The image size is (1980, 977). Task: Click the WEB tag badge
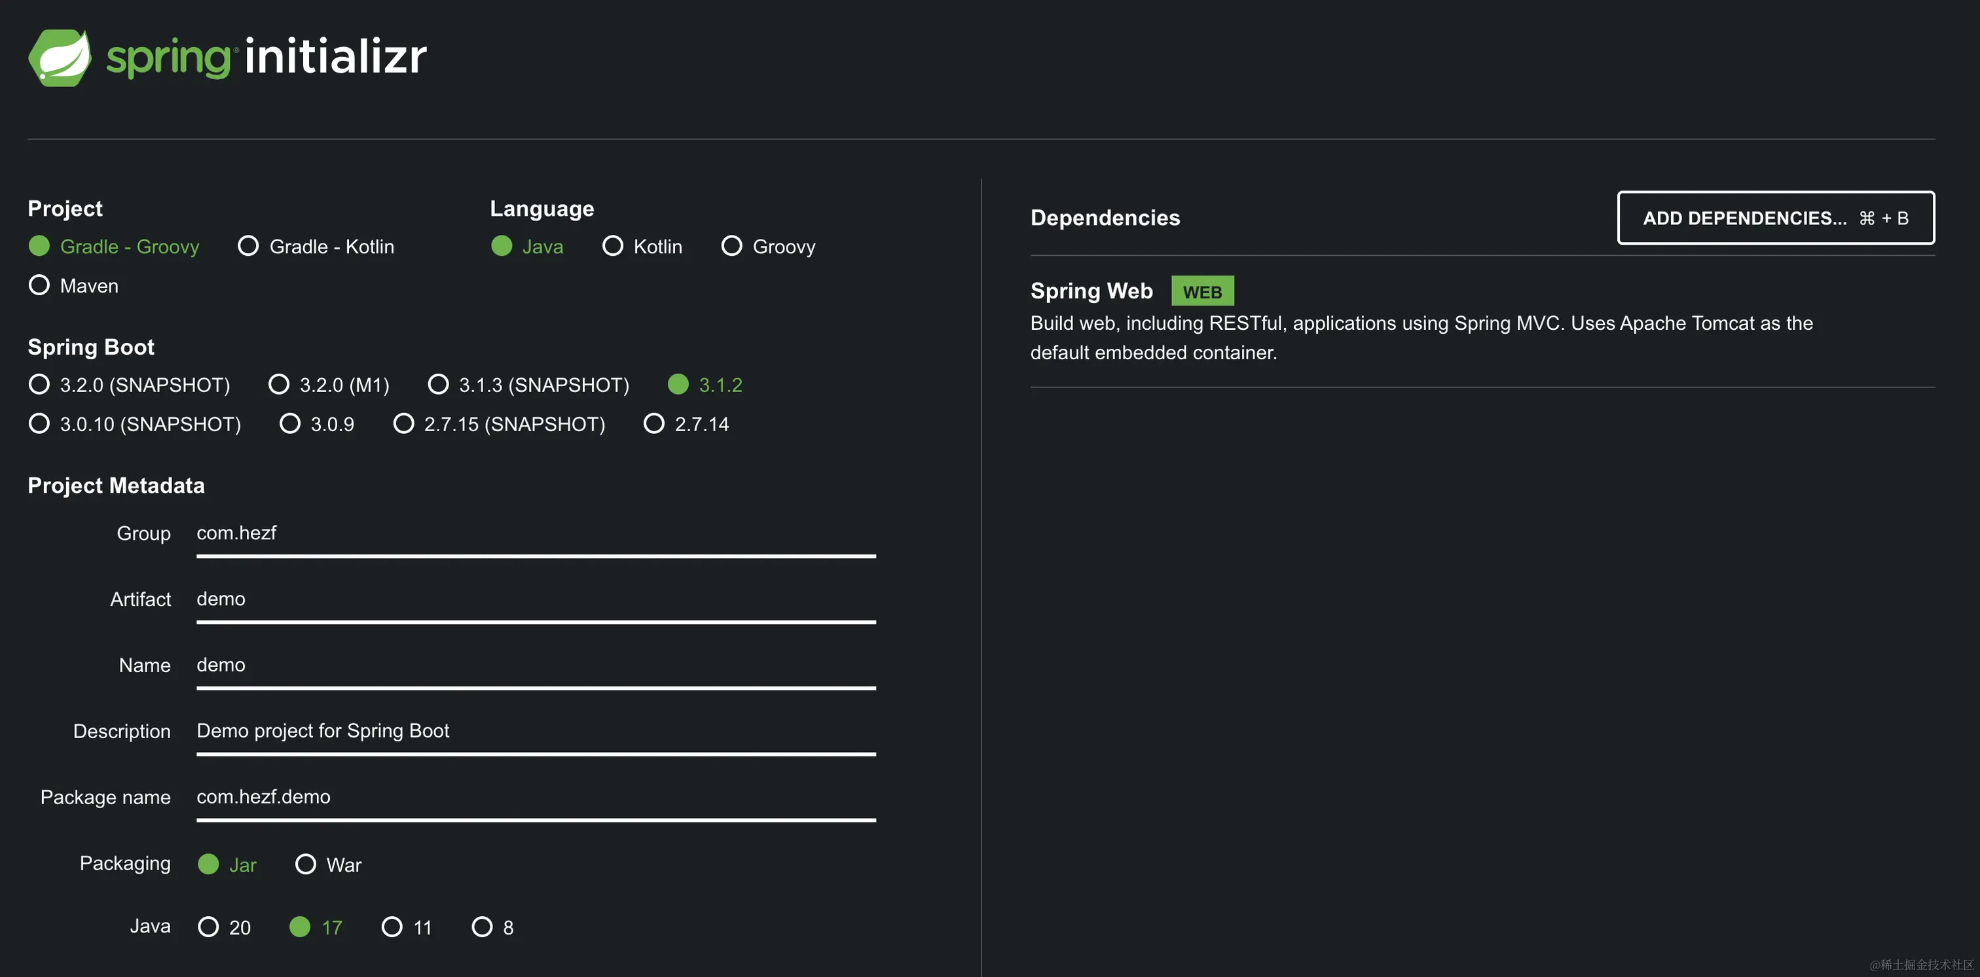[1201, 292]
